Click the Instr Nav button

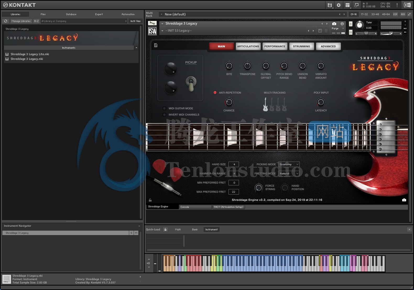tap(135, 21)
